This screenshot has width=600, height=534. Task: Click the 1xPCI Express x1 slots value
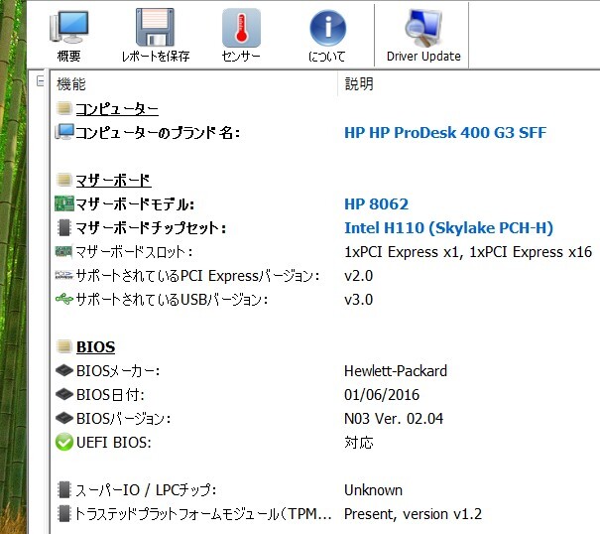click(x=468, y=252)
